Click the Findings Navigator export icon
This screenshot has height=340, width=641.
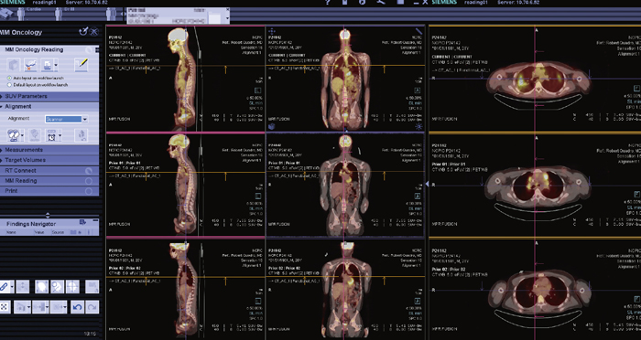pos(83,221)
